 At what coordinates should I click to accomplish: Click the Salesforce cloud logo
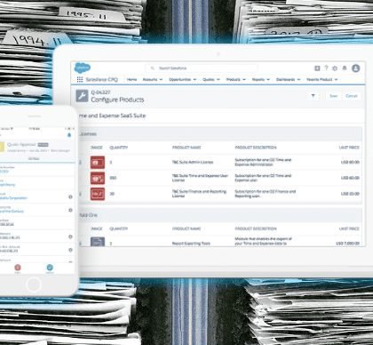(x=82, y=68)
